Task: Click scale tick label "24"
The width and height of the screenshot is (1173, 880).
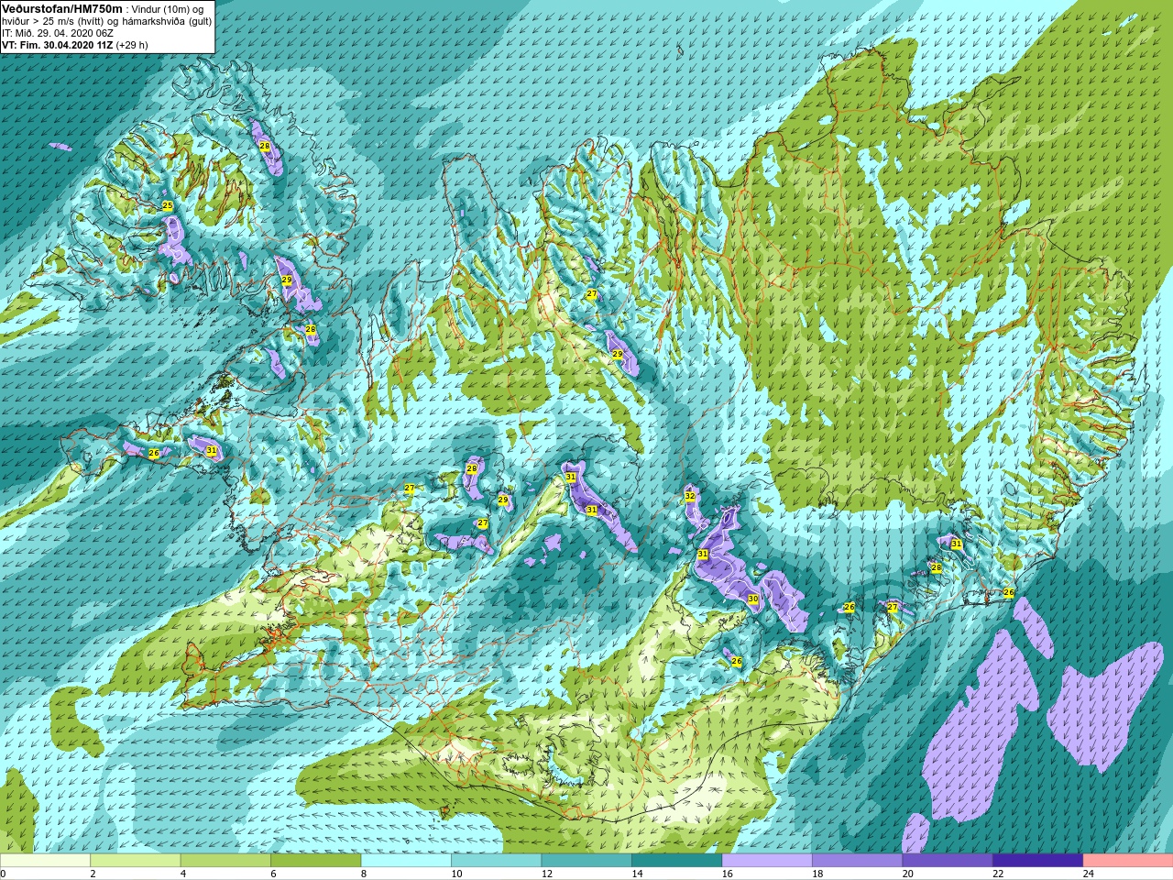Action: (x=1089, y=874)
